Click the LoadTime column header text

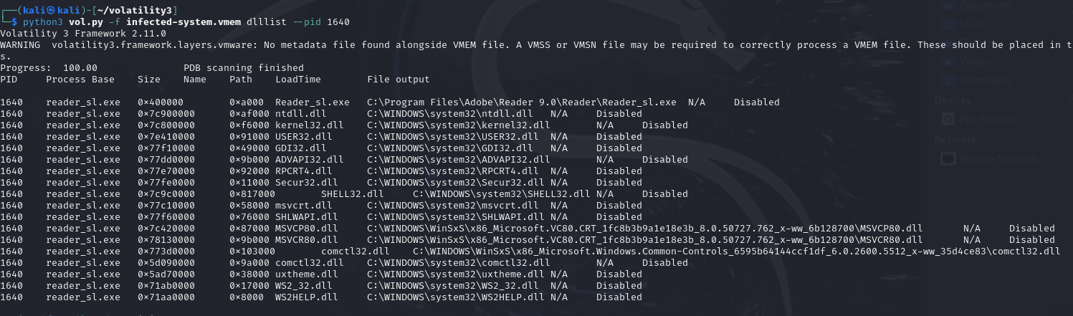[x=298, y=80]
